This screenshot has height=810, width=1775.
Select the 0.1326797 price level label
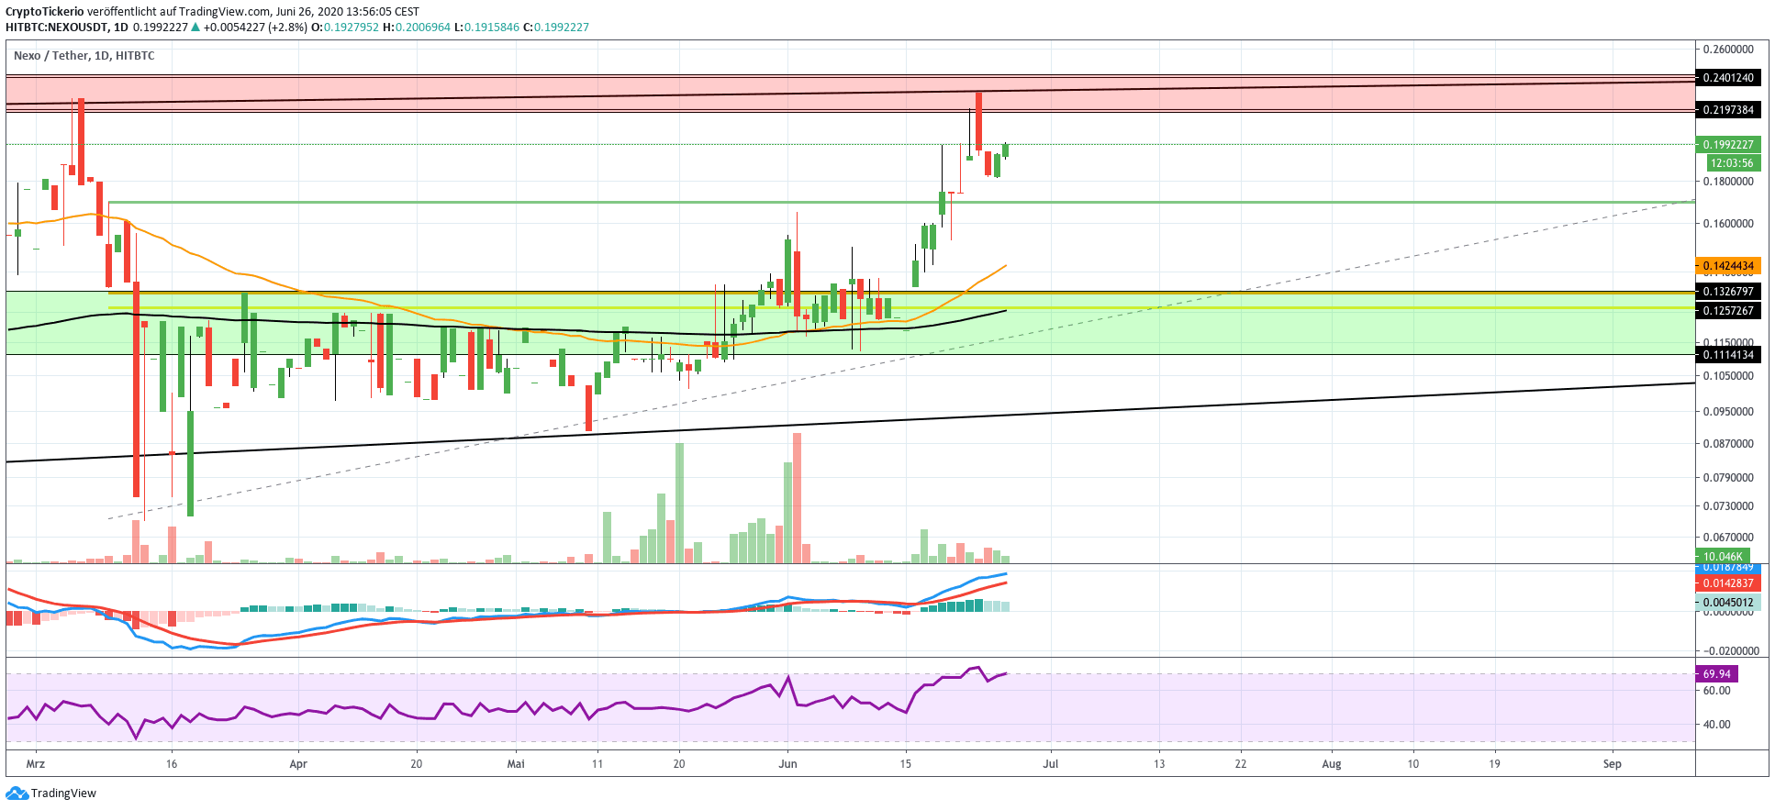click(1727, 292)
